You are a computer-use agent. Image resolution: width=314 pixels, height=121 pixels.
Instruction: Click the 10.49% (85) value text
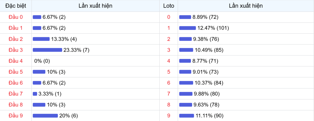[x=209, y=50]
